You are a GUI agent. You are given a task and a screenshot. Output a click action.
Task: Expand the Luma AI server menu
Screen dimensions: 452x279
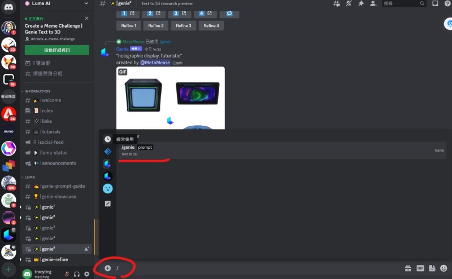86,3
